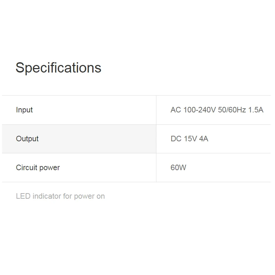Select the Input row label
Image resolution: width=275 pixels, height=275 pixels.
click(24, 110)
